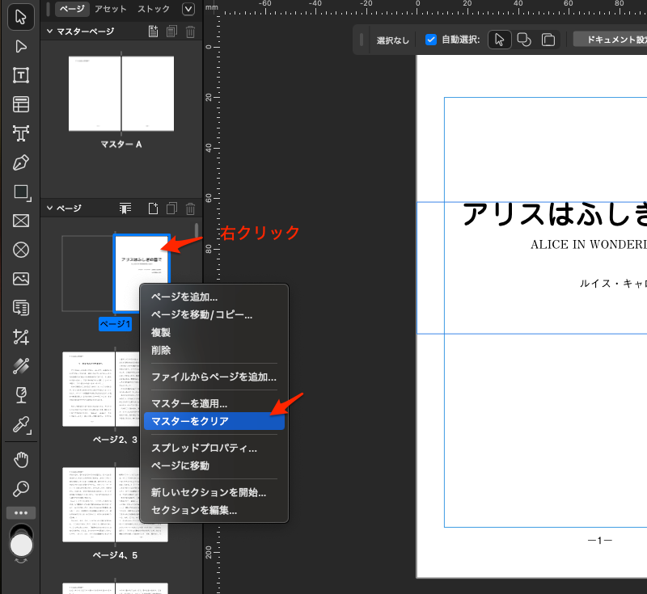Select the Picture Frame Rectangle tool

(21, 221)
